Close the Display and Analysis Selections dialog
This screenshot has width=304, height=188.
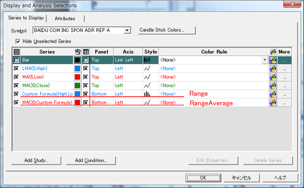(x=292, y=4)
